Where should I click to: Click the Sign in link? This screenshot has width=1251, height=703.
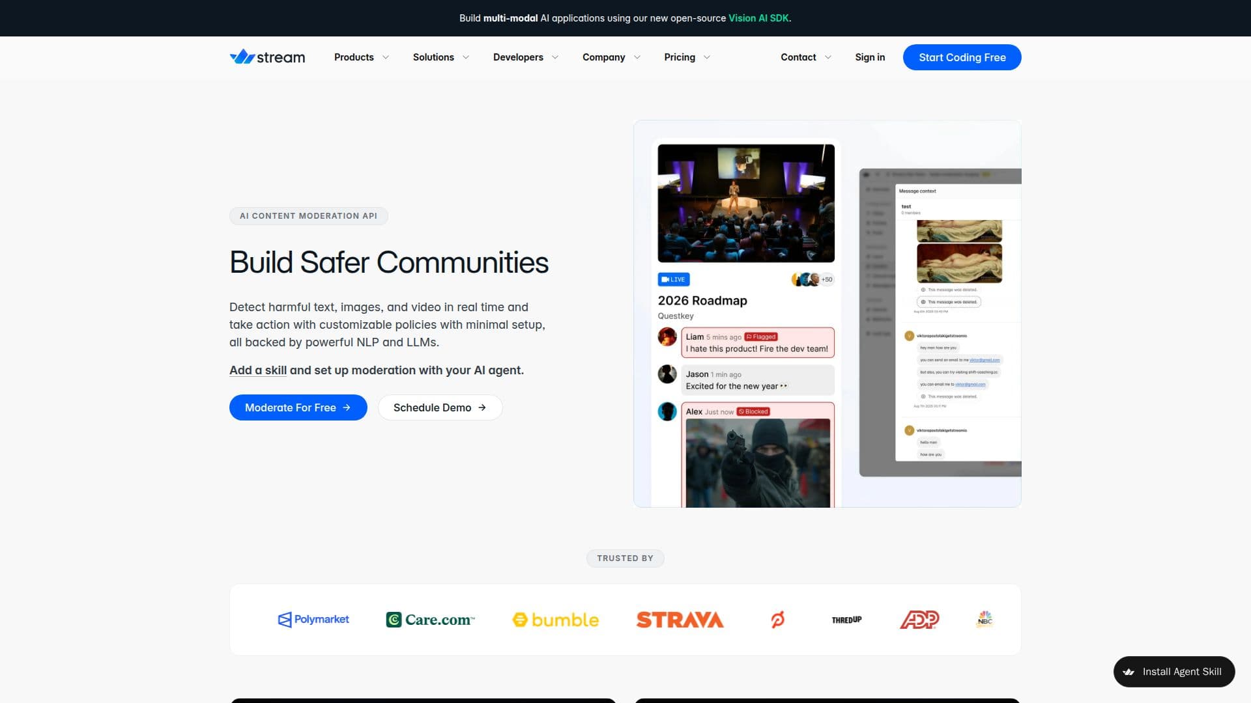(870, 57)
